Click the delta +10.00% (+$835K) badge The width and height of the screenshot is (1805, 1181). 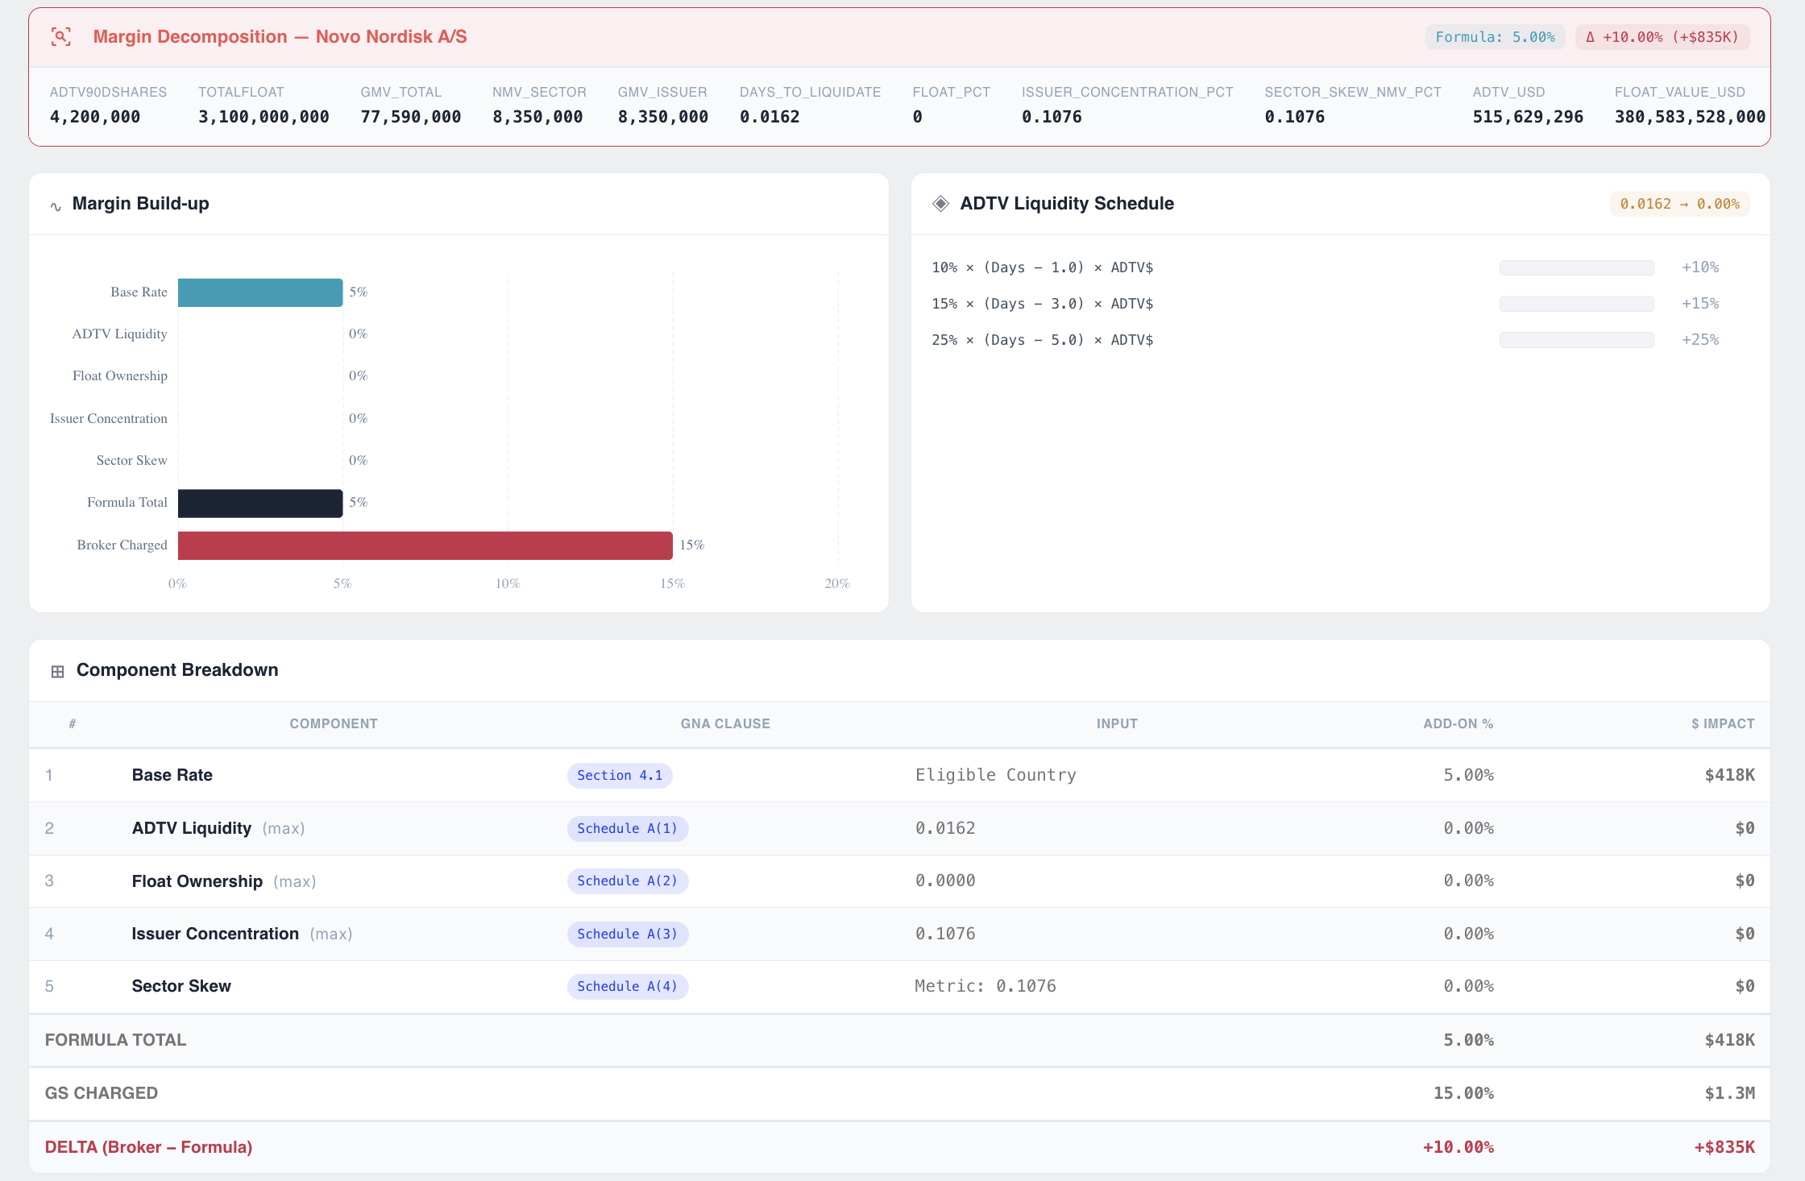click(x=1662, y=37)
